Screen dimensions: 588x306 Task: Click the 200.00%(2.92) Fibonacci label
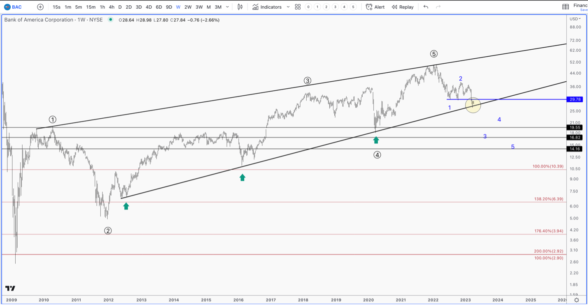click(549, 251)
